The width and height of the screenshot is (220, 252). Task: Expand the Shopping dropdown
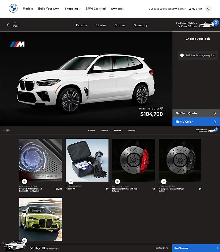pos(72,9)
